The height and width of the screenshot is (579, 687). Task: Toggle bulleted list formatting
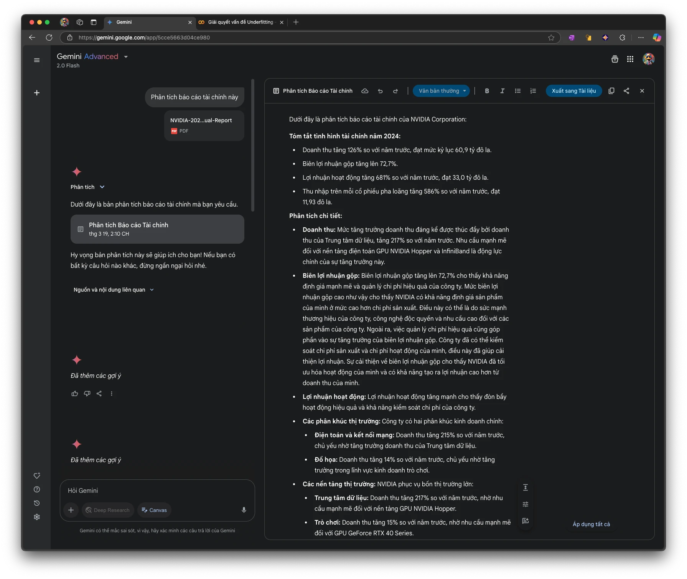[x=517, y=91]
